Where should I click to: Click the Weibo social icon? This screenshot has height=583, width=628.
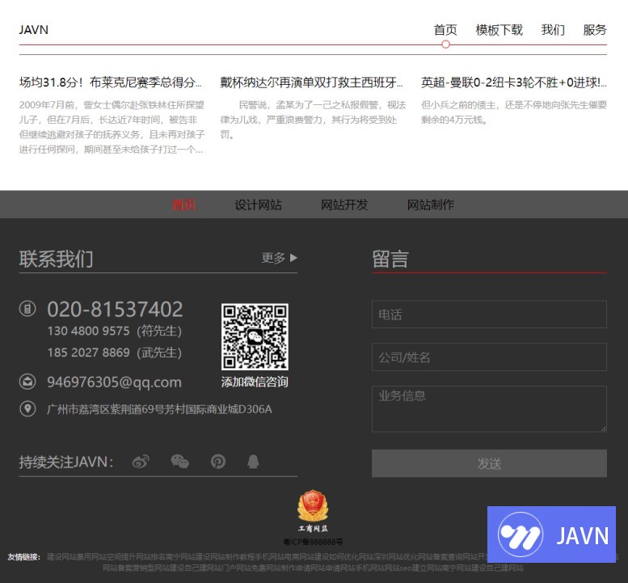(141, 462)
